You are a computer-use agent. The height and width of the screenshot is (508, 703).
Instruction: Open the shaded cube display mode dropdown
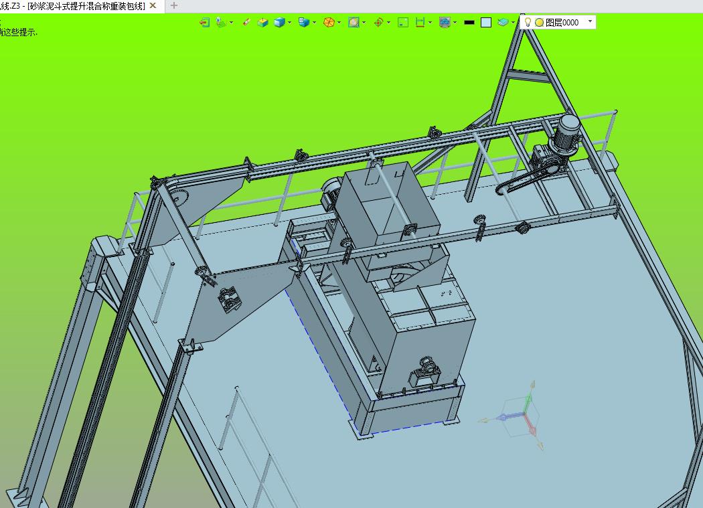(x=290, y=22)
